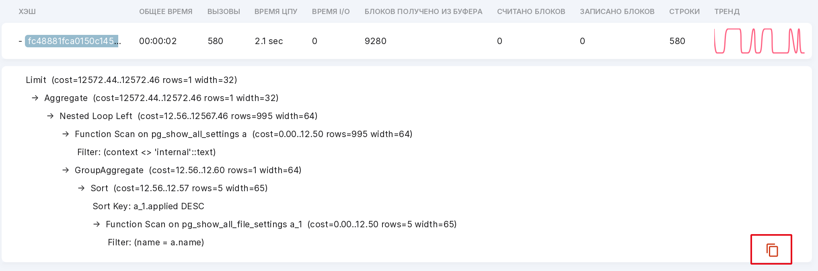Sort by the ВРЕМЯ ЦПУ column header

tap(276, 12)
